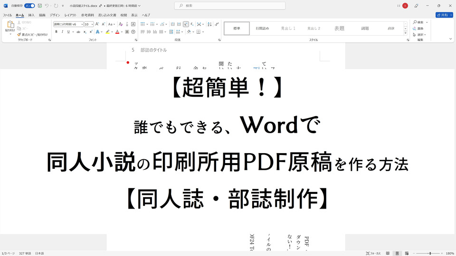Click the numbering list icon

152,24
